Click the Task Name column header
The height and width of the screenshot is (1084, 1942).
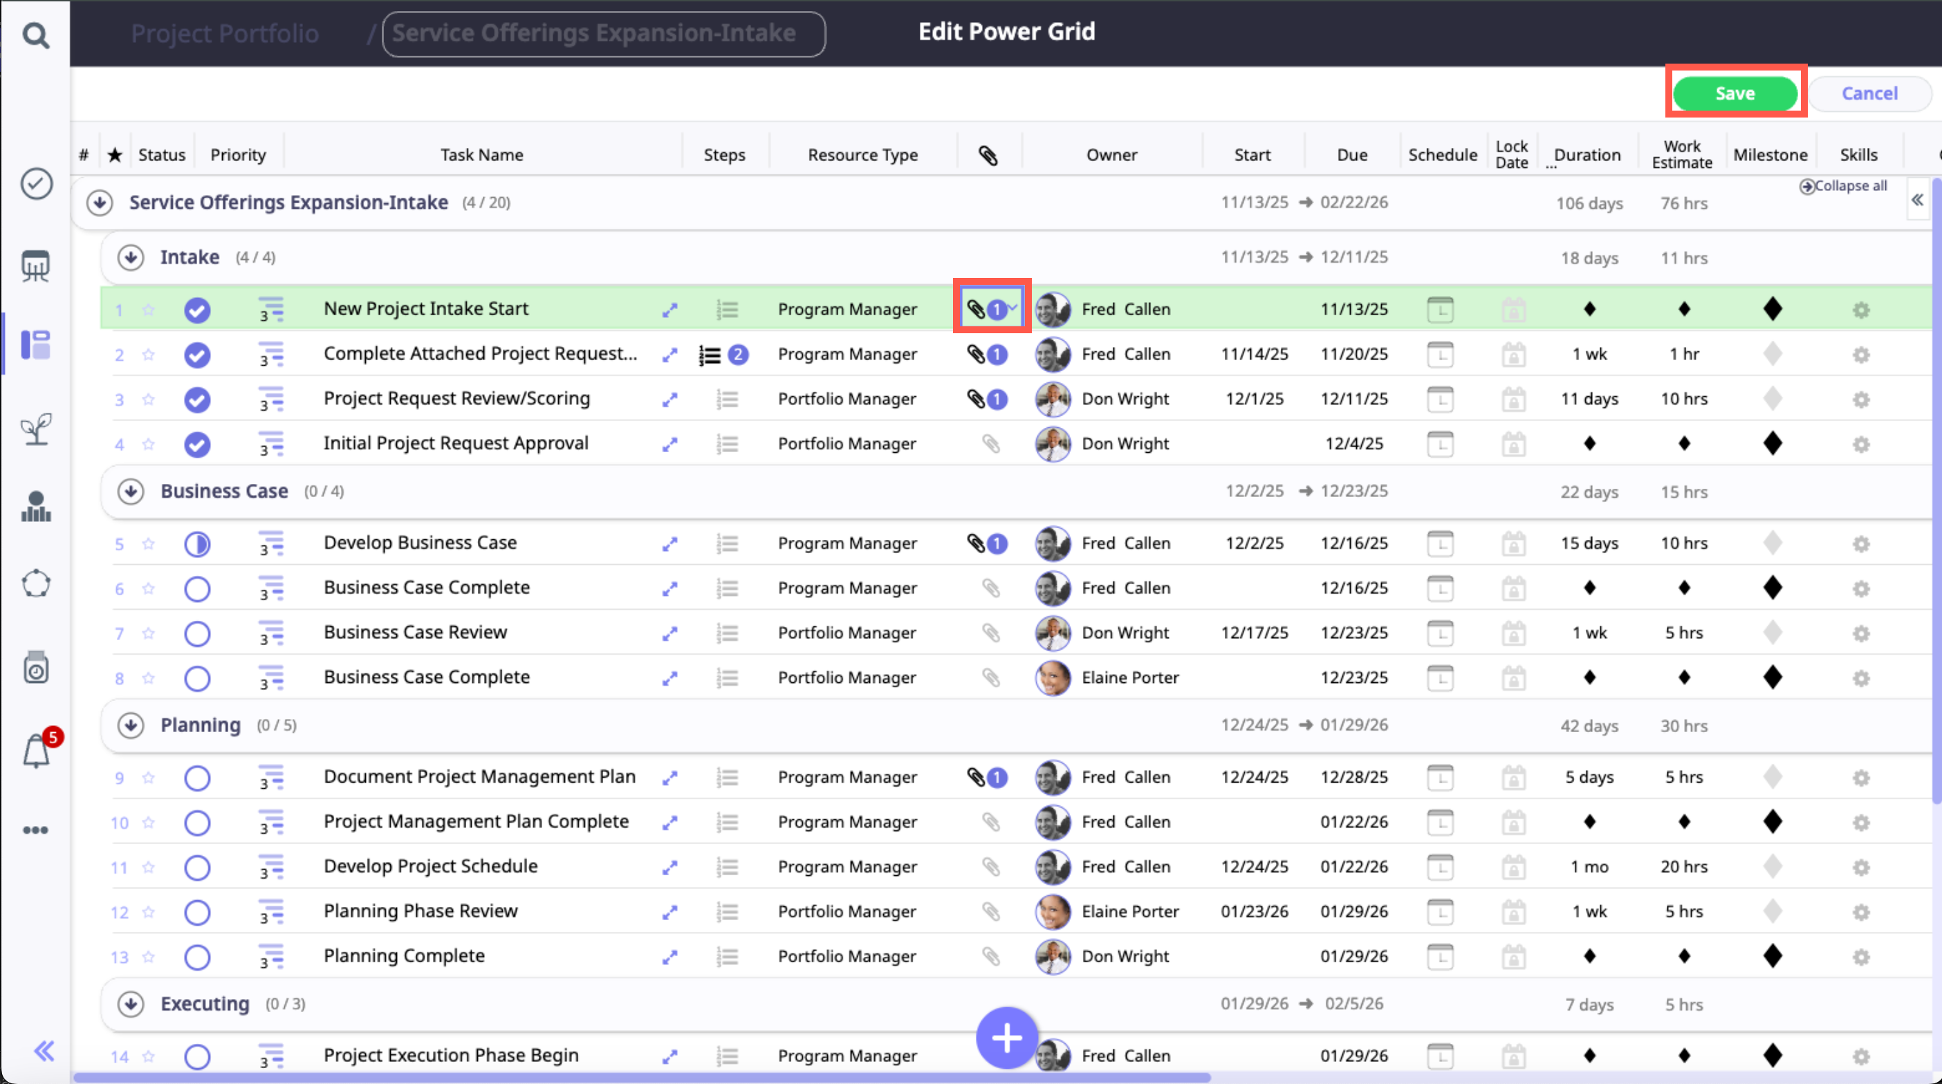click(482, 155)
